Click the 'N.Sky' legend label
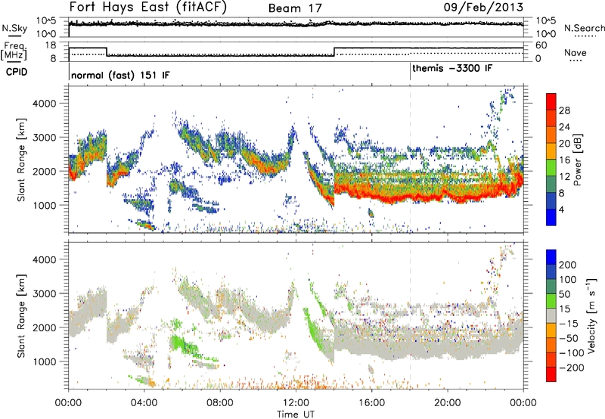The height and width of the screenshot is (419, 605). point(14,28)
